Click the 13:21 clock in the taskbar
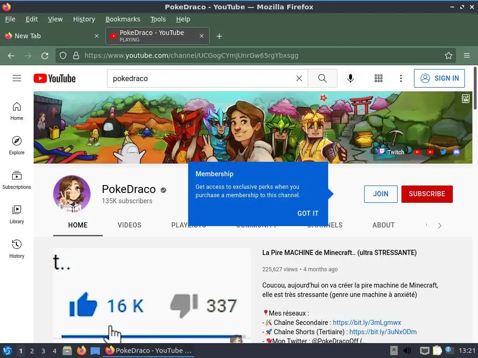 467,351
